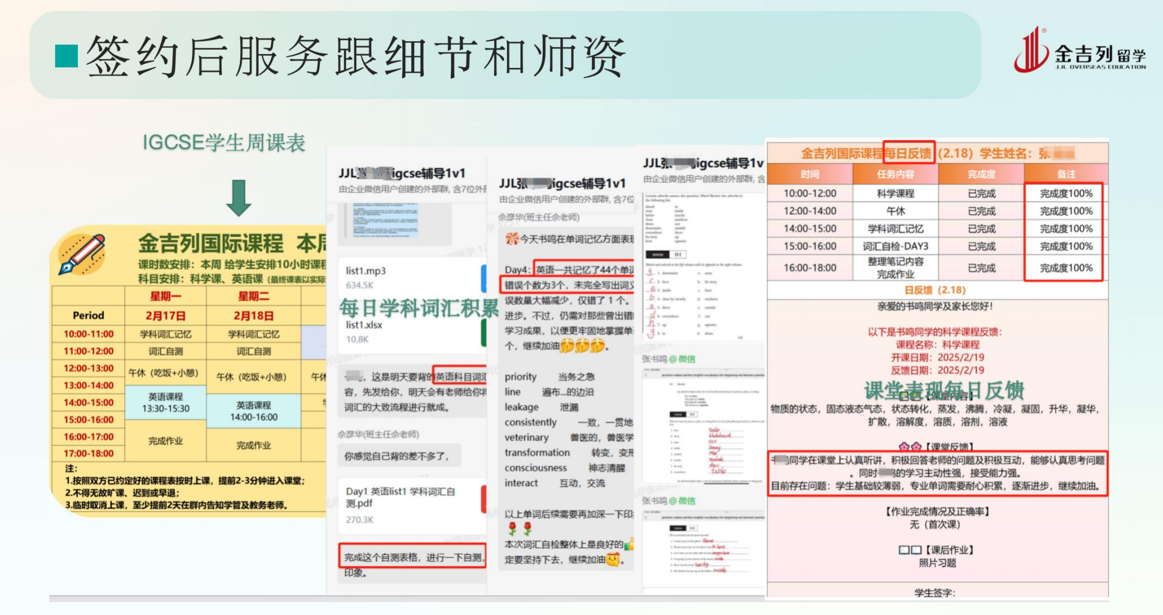1163x615 pixels.
Task: Click the green down arrow under IGCSE学生周课表
Action: (x=239, y=198)
